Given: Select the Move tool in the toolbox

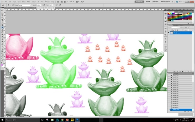Looking at the screenshot, I should pyautogui.click(x=2, y=10).
